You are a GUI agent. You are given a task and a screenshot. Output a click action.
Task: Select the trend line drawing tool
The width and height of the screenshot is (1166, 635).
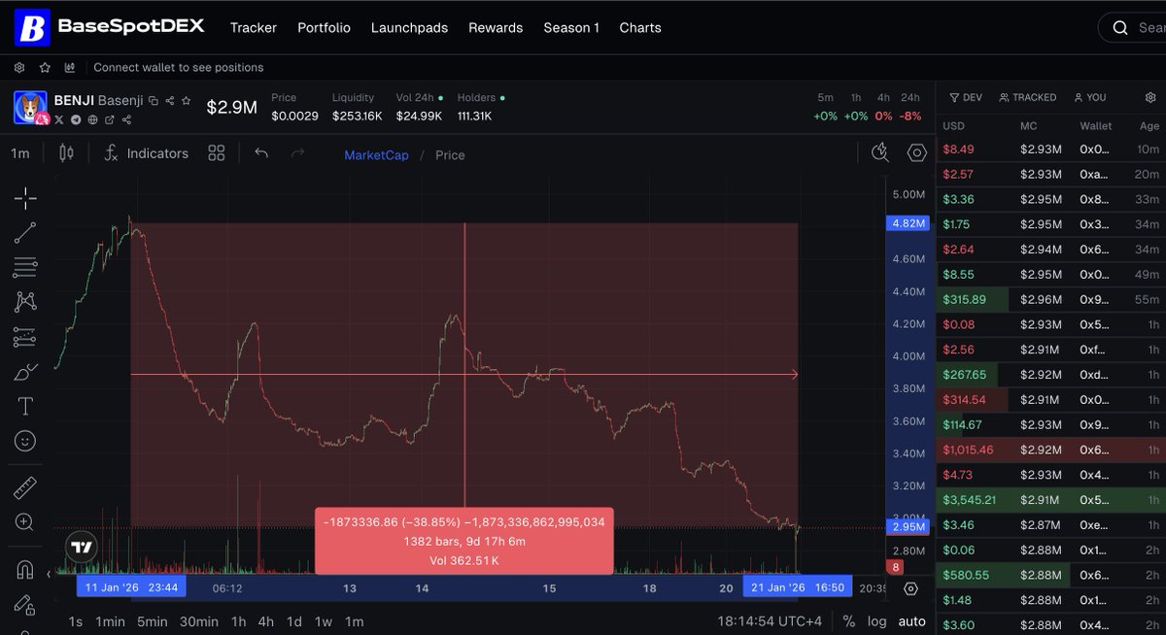pyautogui.click(x=25, y=233)
